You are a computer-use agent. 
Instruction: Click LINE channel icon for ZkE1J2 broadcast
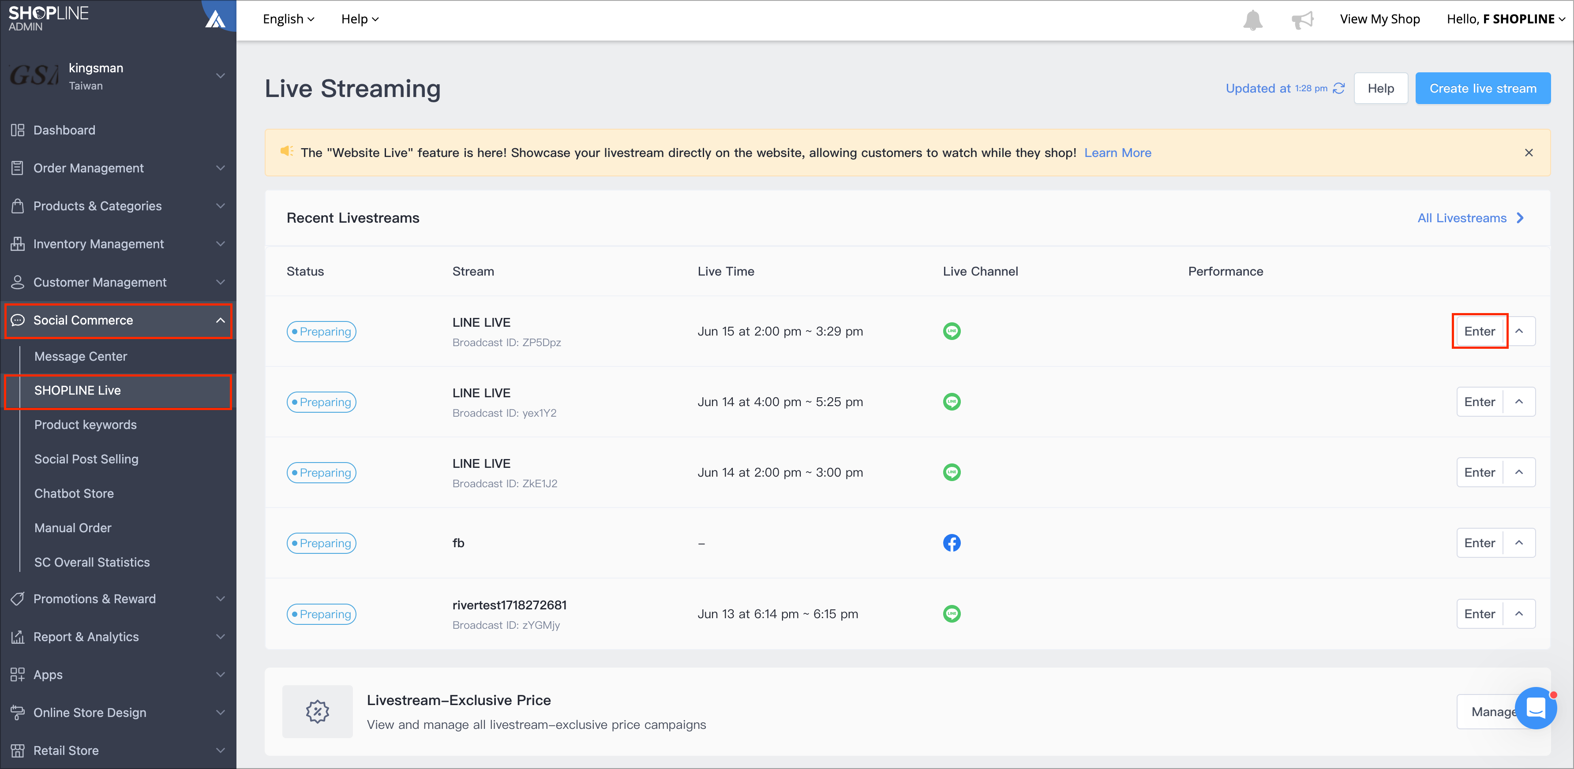tap(952, 472)
